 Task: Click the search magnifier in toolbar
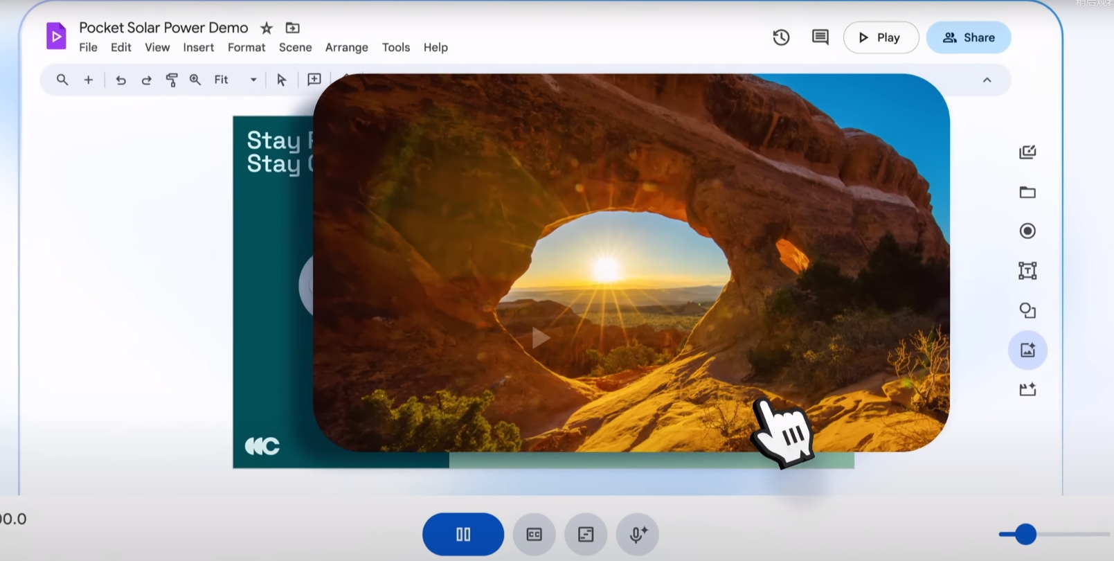pos(62,80)
